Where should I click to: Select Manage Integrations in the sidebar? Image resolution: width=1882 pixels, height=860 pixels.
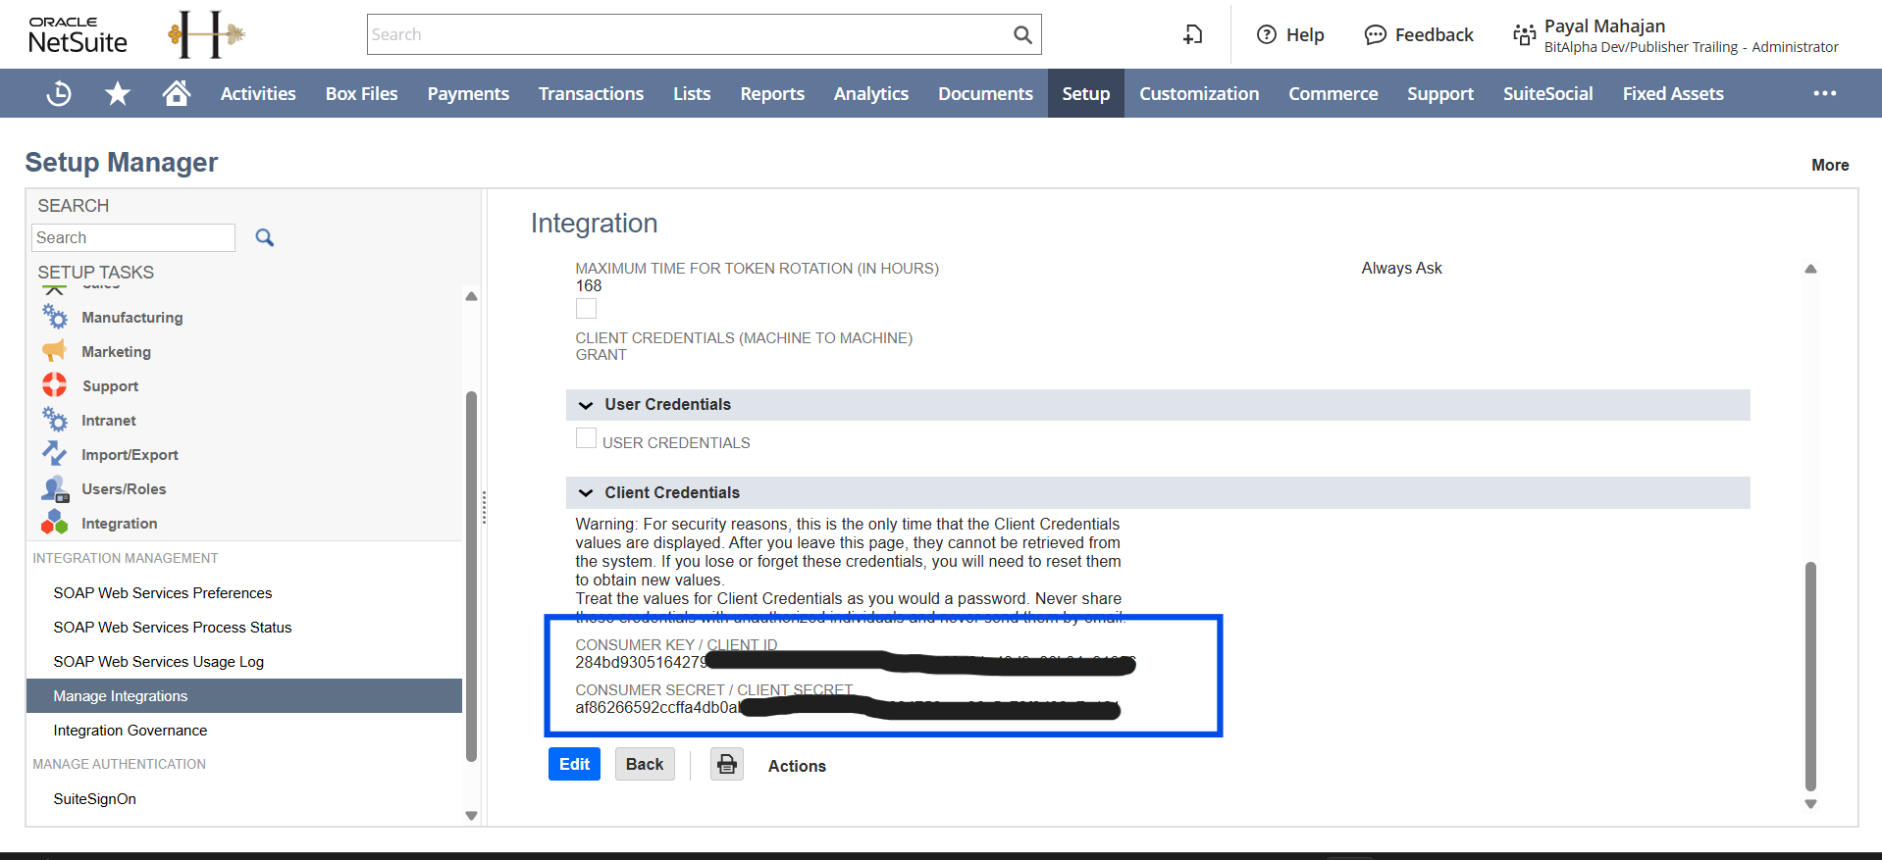[x=244, y=696]
